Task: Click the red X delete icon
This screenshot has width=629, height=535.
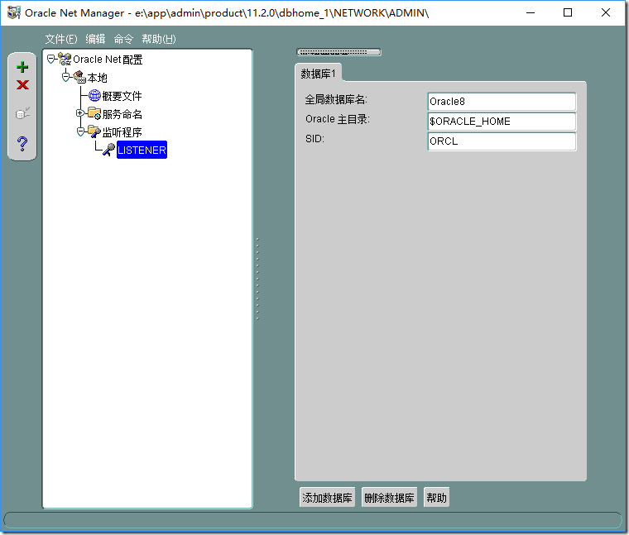Action: [x=22, y=85]
